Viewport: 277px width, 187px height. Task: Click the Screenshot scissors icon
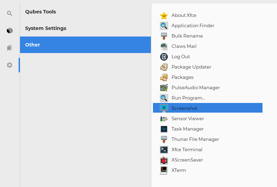(164, 108)
